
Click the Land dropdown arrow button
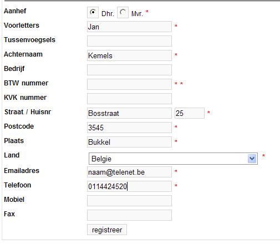(252, 159)
